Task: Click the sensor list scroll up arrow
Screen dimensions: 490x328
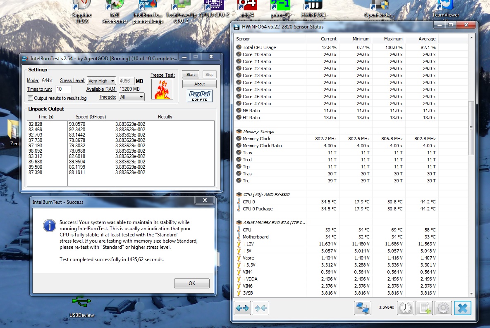Action: pos(471,38)
